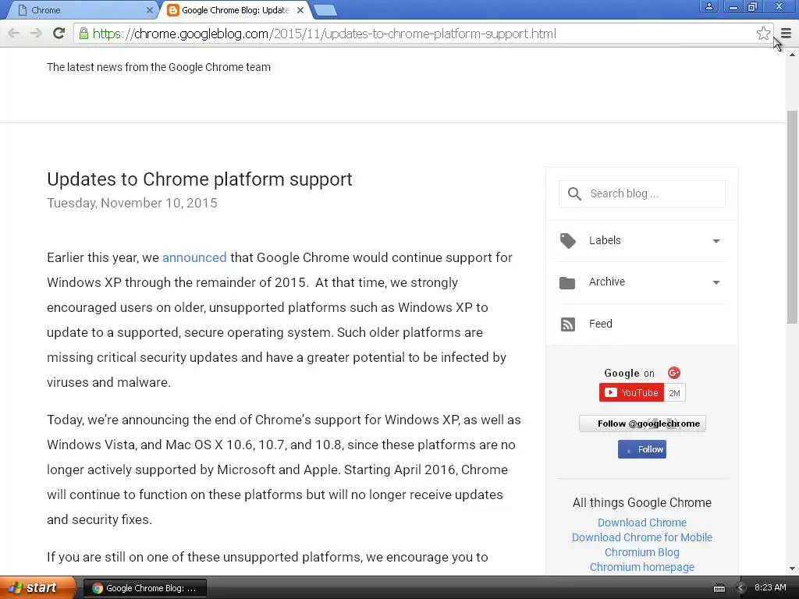799x599 pixels.
Task: Click the address bar URL
Action: (x=324, y=34)
